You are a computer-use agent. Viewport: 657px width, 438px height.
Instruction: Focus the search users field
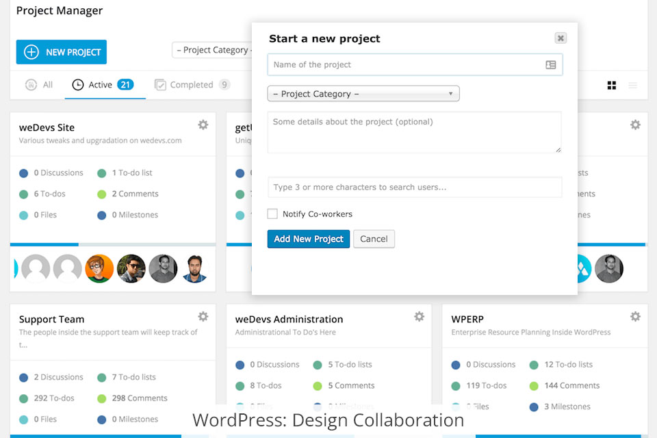tap(415, 187)
